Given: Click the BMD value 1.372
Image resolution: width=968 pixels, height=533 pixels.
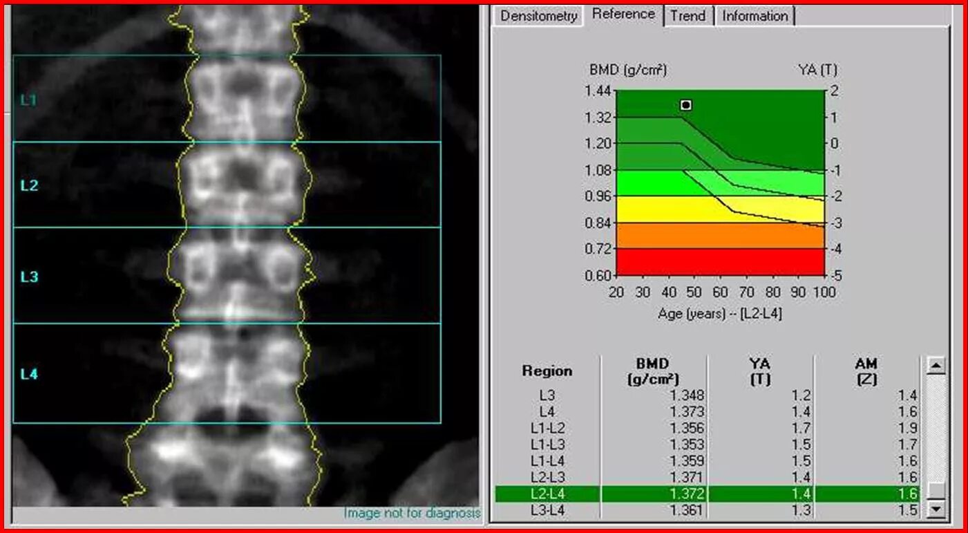Looking at the screenshot, I should pos(687,494).
